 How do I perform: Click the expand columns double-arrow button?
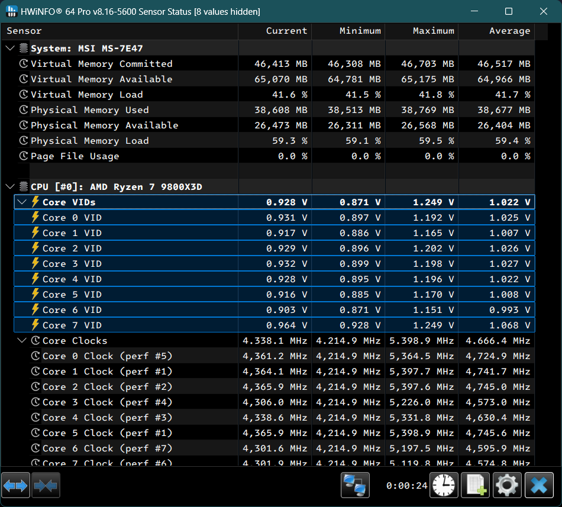click(15, 486)
